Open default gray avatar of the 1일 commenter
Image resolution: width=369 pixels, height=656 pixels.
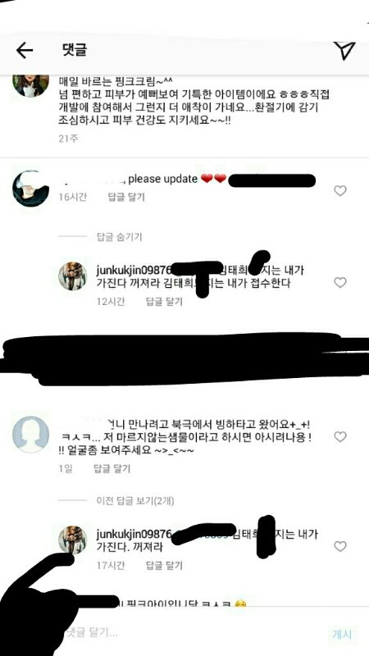pos(31,435)
